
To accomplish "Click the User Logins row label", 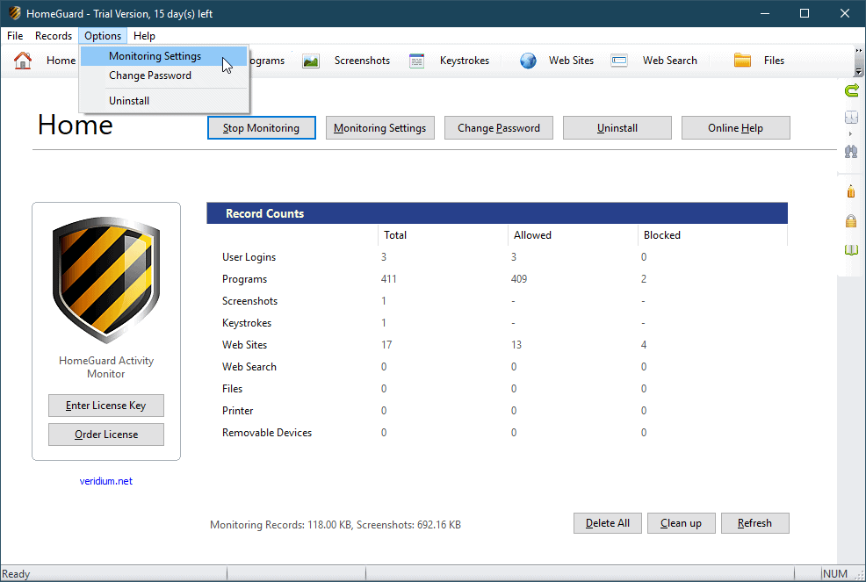I will click(x=249, y=257).
